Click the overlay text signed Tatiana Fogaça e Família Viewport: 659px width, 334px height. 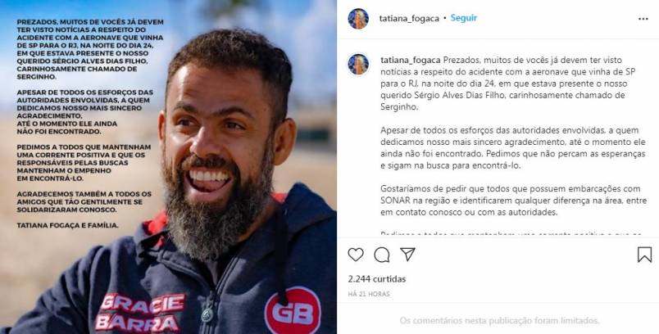(x=68, y=225)
